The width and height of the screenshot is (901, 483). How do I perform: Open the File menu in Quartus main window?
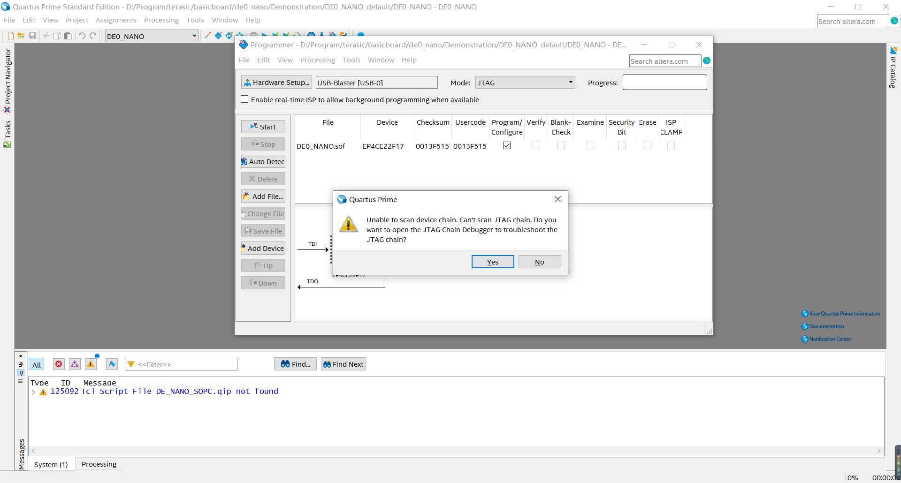tap(9, 20)
